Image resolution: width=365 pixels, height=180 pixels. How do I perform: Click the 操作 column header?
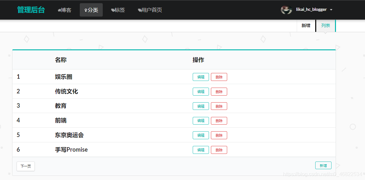pos(198,60)
